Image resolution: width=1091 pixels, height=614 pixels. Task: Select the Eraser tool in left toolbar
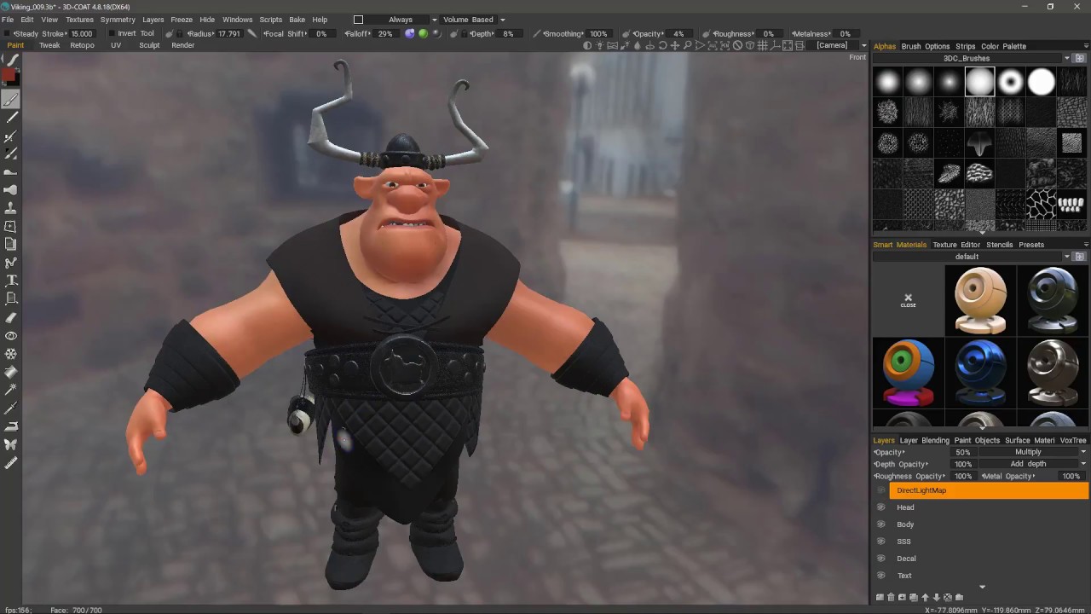pos(11,317)
